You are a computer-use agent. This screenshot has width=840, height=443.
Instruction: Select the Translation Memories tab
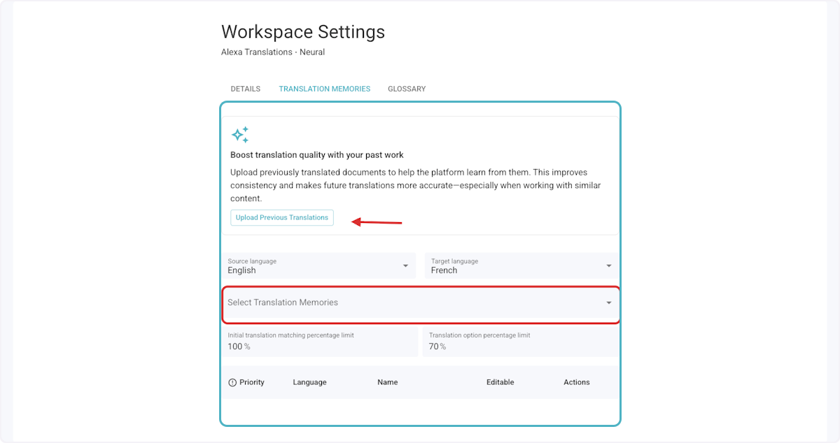pos(324,89)
